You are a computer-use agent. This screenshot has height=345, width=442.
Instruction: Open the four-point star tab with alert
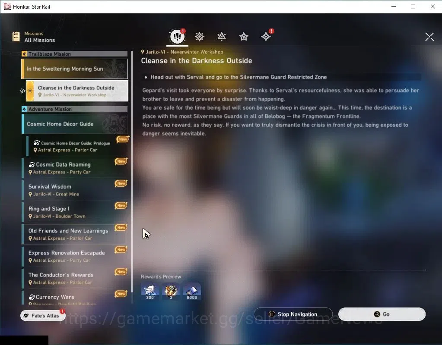pos(266,37)
